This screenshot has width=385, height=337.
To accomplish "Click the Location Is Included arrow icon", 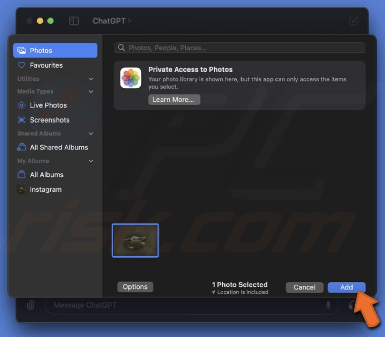I will 213,292.
